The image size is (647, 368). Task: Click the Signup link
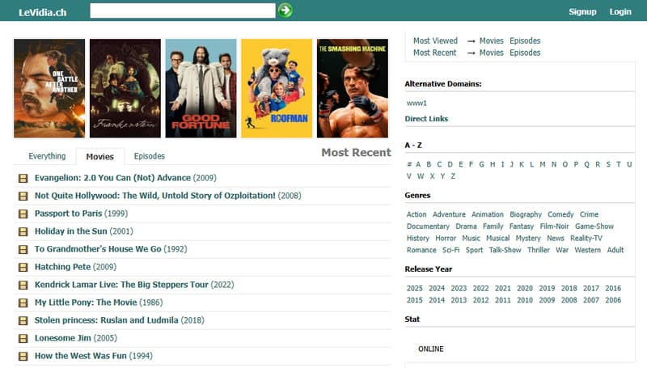(582, 11)
